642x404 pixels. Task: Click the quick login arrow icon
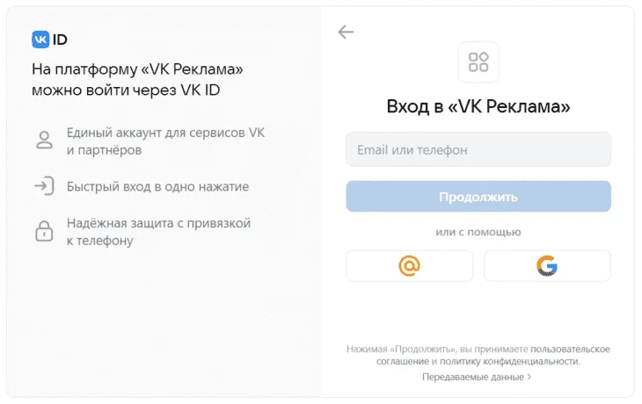pos(44,186)
